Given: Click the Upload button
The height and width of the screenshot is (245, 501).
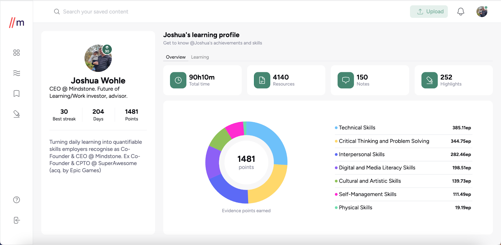Looking at the screenshot, I should click(x=429, y=12).
